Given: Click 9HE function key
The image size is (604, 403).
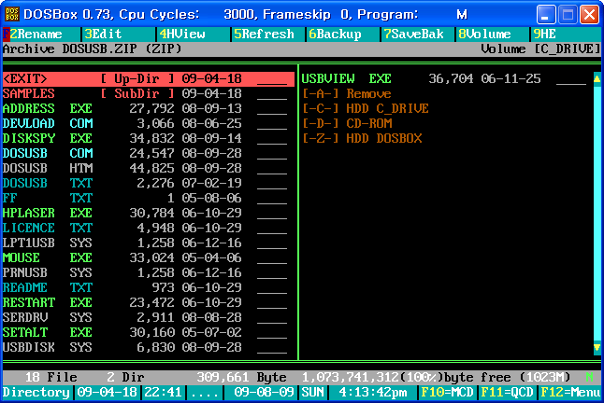Looking at the screenshot, I should [544, 35].
